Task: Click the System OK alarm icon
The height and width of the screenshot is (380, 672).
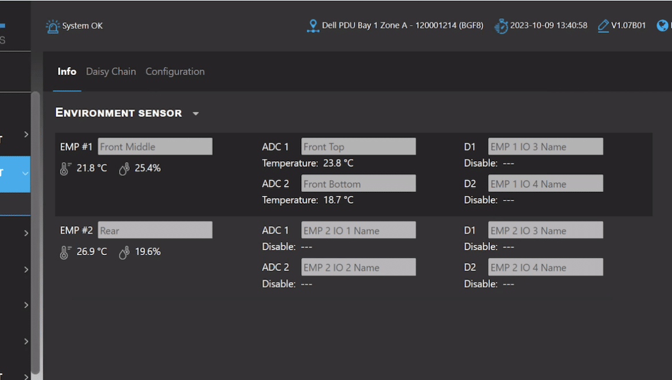Action: [x=52, y=26]
